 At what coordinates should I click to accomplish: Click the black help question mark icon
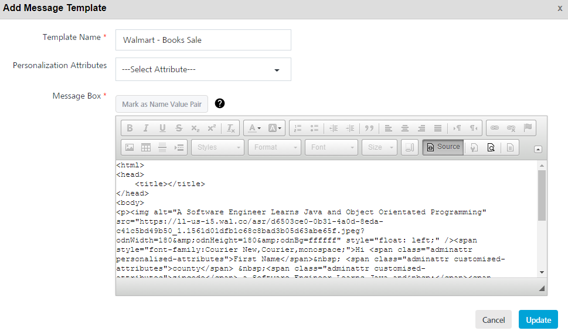click(x=220, y=104)
